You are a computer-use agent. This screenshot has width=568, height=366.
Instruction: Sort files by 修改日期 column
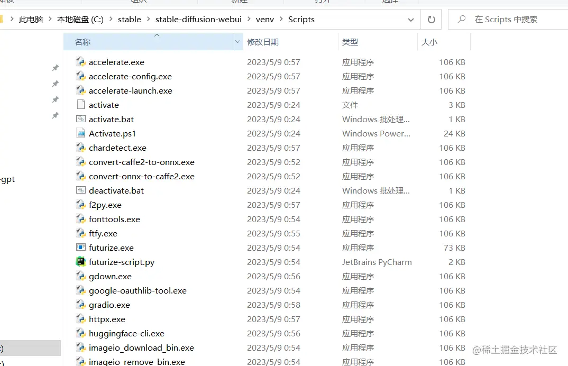(x=290, y=42)
